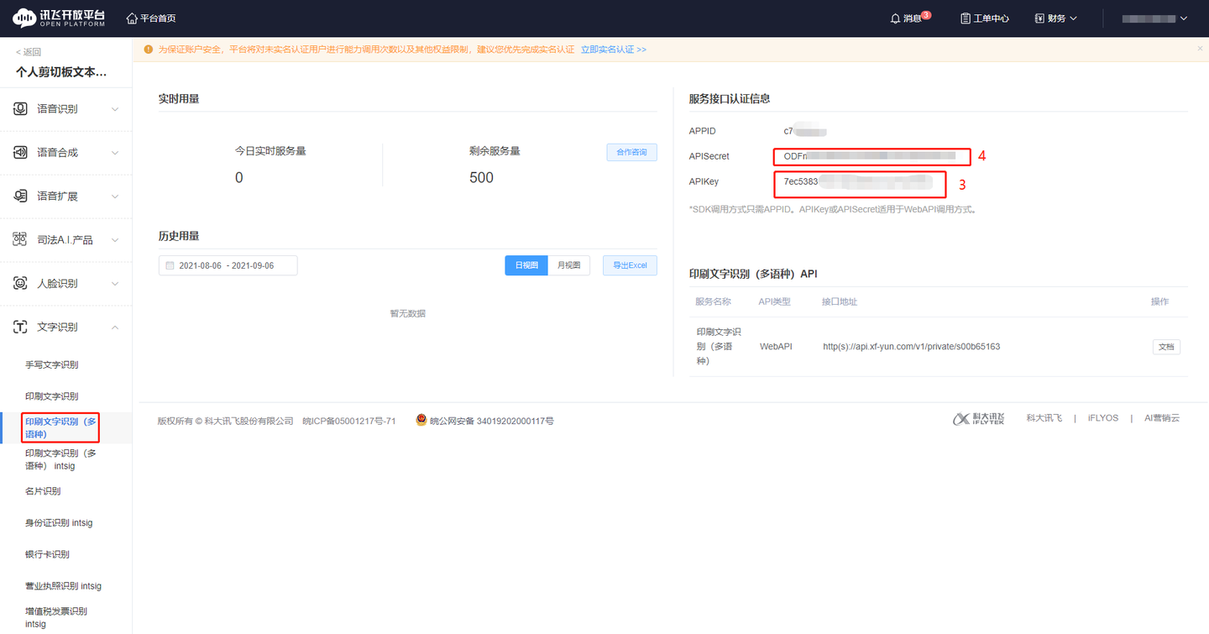
Task: Click the 讯飞开放平台 logo
Action: pos(59,18)
